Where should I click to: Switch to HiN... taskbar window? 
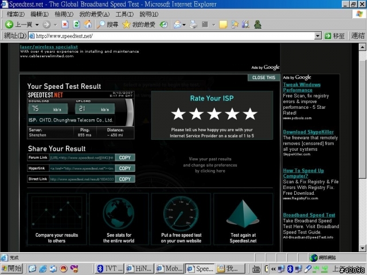[139, 269]
